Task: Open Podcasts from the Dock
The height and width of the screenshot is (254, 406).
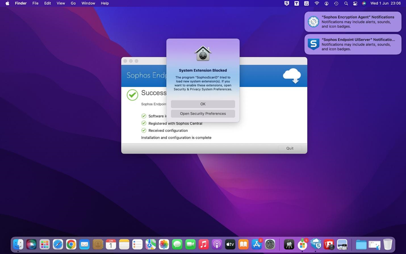Action: click(217, 244)
